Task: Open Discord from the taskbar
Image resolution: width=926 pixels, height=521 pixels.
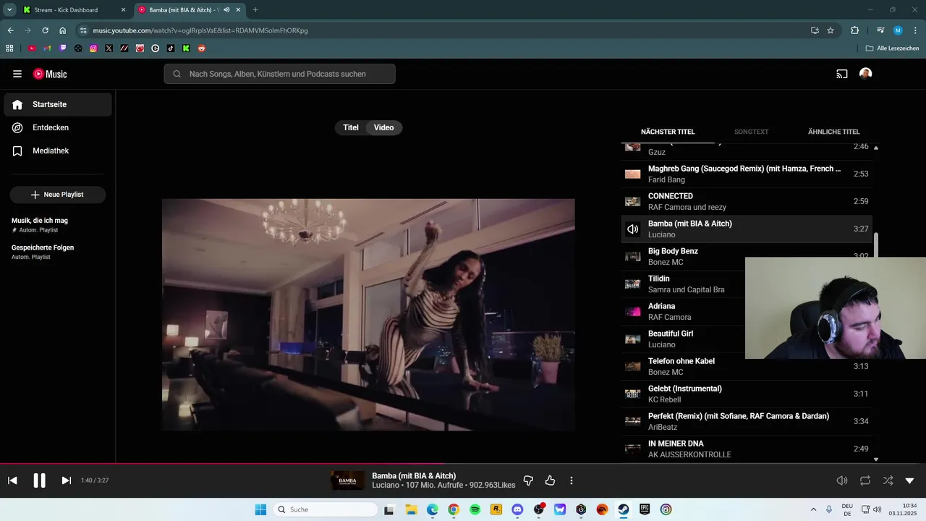Action: click(517, 509)
